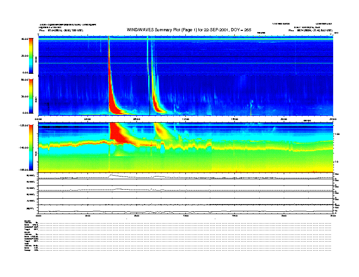
Task: Click the 60.00 label on RAD1 scale
Action: (24, 80)
